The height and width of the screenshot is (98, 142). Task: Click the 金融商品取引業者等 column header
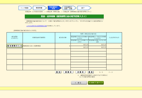39,38
